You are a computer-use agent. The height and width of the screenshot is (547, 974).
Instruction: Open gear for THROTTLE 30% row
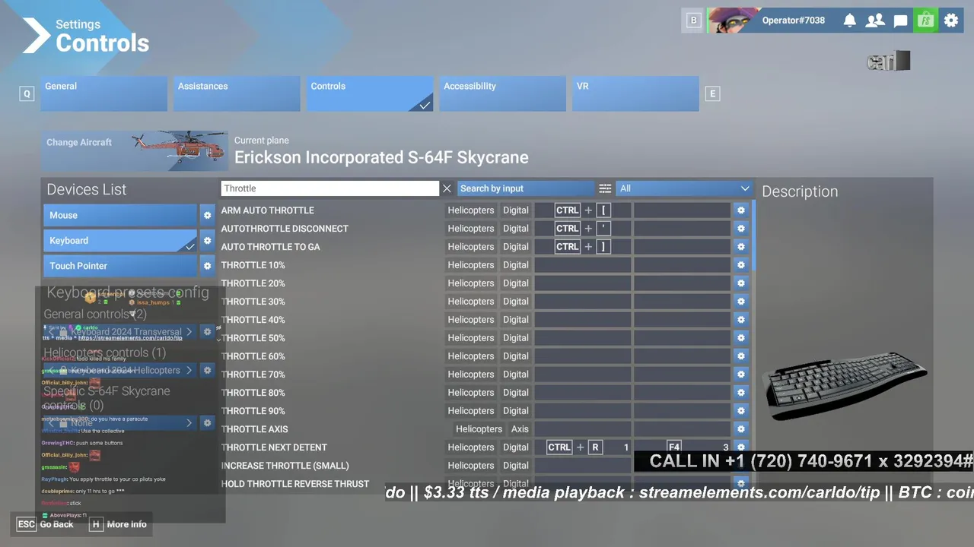(x=740, y=302)
